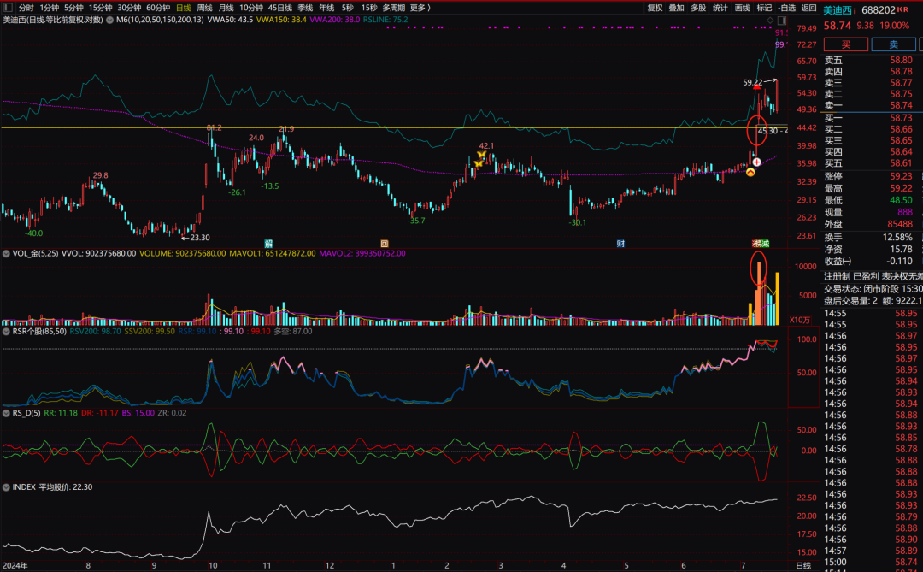The height and width of the screenshot is (572, 923).
Task: Select the 10分钟 period
Action: 250,8
